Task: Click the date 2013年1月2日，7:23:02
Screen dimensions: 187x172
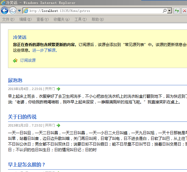Action: coord(25,125)
